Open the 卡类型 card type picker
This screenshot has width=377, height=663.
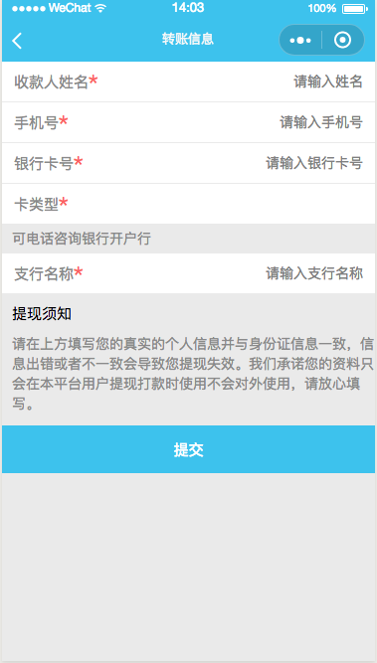pos(188,204)
